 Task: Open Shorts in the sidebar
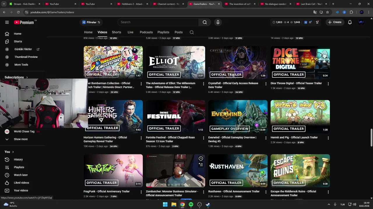pyautogui.click(x=18, y=42)
